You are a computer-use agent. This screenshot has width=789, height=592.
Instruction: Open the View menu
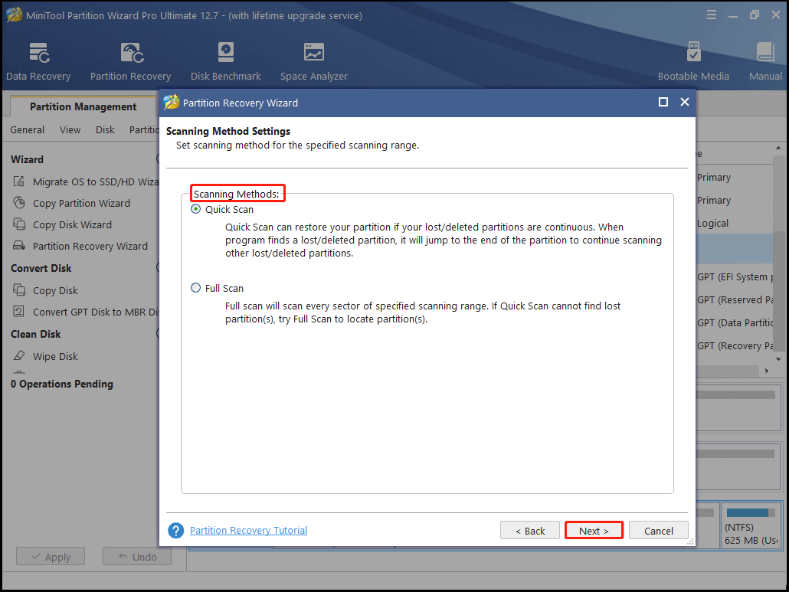(x=70, y=129)
